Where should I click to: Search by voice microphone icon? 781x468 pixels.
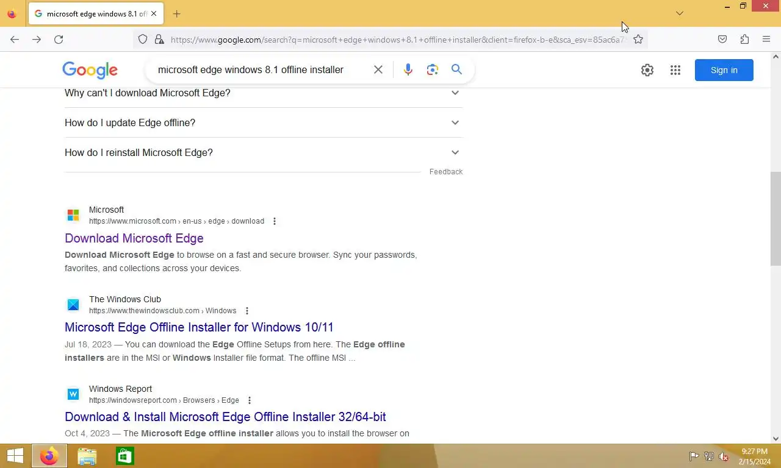coord(408,69)
